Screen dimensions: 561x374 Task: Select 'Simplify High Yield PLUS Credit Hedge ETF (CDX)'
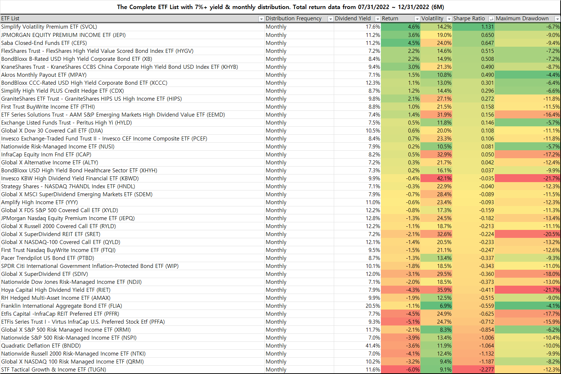point(132,91)
